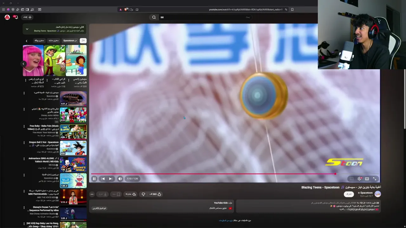The width and height of the screenshot is (406, 228).
Task: Click the pin icon in browser toolbar
Action: [x=18, y=9]
